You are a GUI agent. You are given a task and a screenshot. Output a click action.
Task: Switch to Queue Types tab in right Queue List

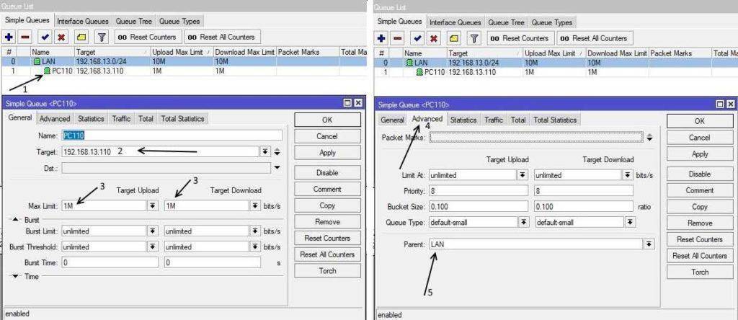551,22
